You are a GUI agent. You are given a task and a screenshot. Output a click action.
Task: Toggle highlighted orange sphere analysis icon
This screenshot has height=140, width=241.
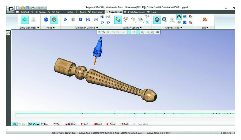click(x=179, y=17)
